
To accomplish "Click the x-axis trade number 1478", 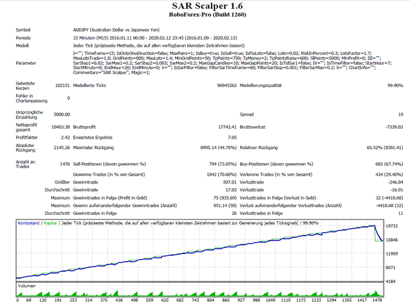I will 377,300.
